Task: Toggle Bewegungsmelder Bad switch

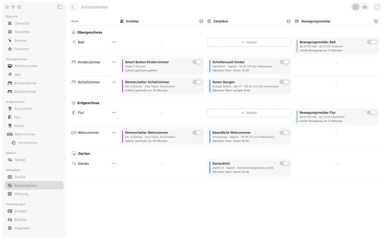Action: click(x=371, y=42)
